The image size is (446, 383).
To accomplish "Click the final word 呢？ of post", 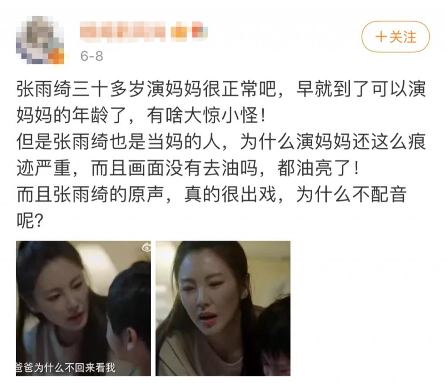I will coord(30,220).
